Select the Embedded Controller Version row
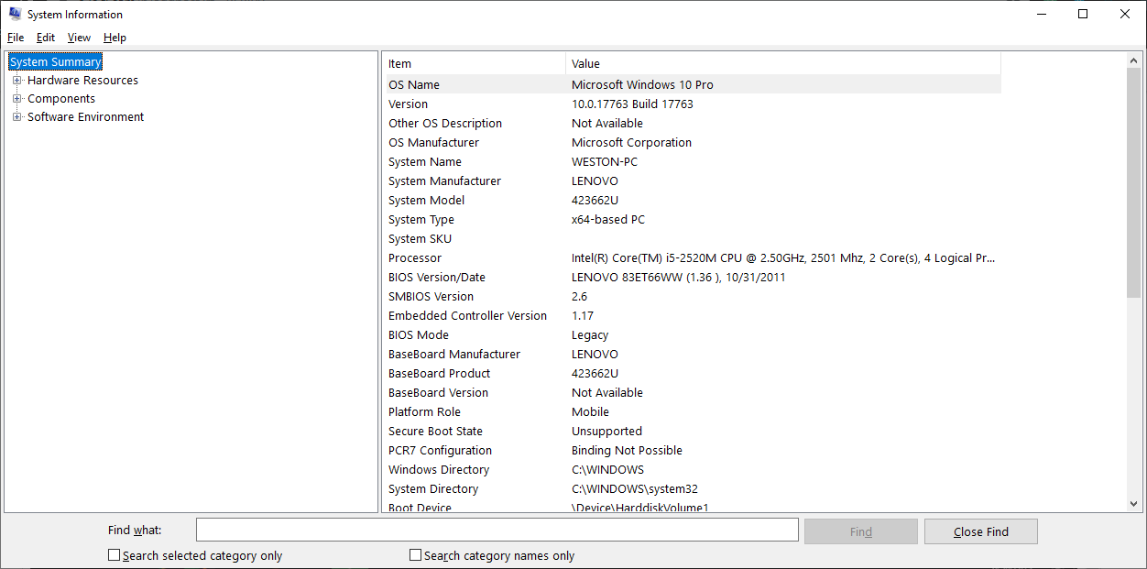The height and width of the screenshot is (569, 1147). [692, 315]
